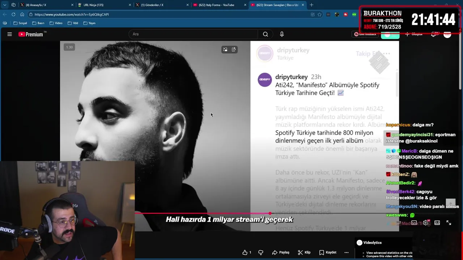Open the green extension icon in toolbar

click(x=354, y=14)
